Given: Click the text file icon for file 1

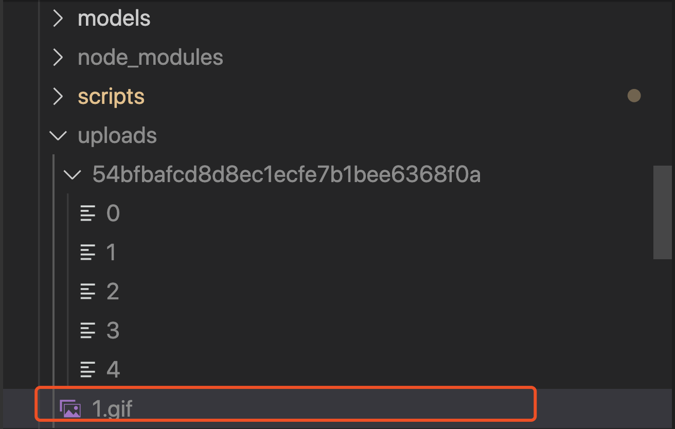Looking at the screenshot, I should pyautogui.click(x=88, y=253).
